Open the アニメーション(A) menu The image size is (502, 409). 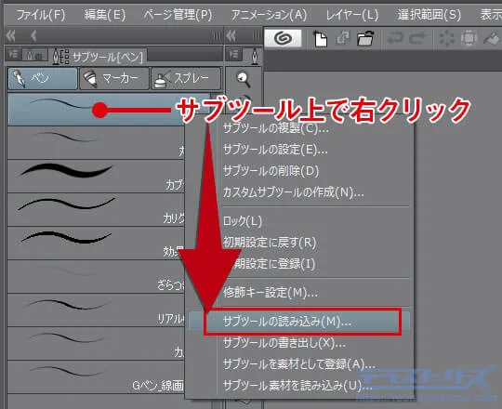coord(269,15)
